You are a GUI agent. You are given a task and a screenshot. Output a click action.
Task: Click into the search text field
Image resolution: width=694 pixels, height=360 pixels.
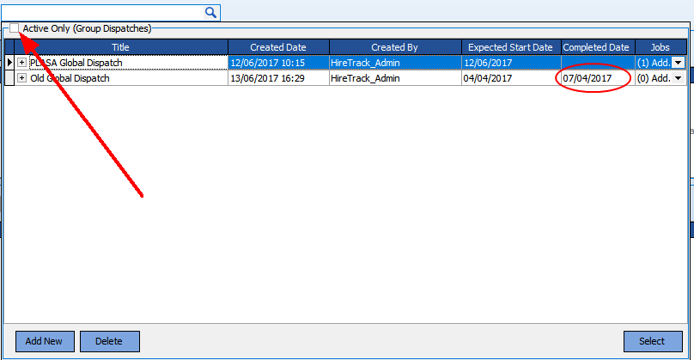point(103,12)
